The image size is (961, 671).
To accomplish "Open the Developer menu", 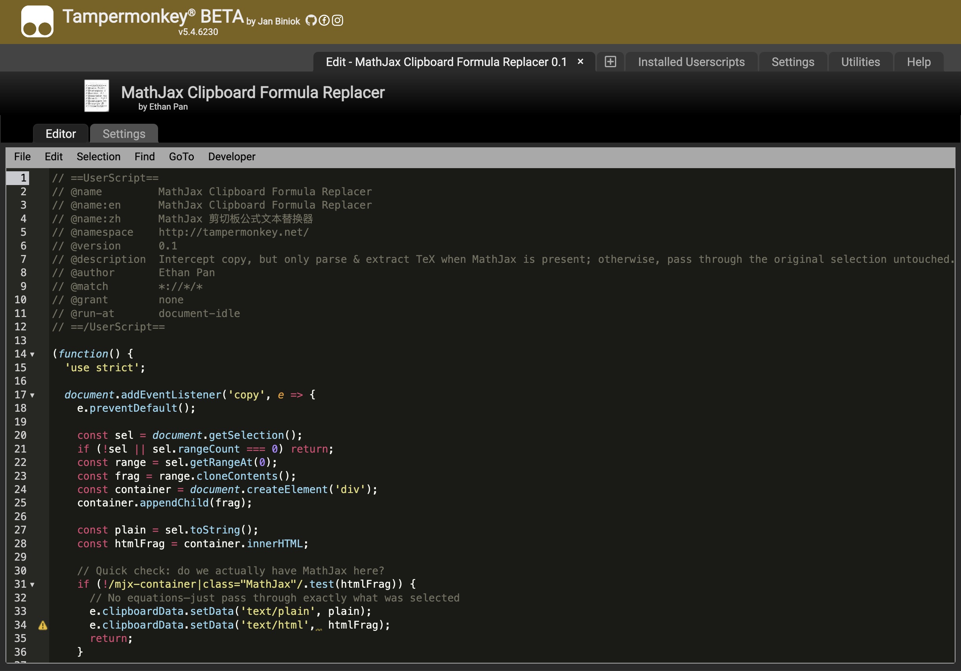I will [232, 156].
